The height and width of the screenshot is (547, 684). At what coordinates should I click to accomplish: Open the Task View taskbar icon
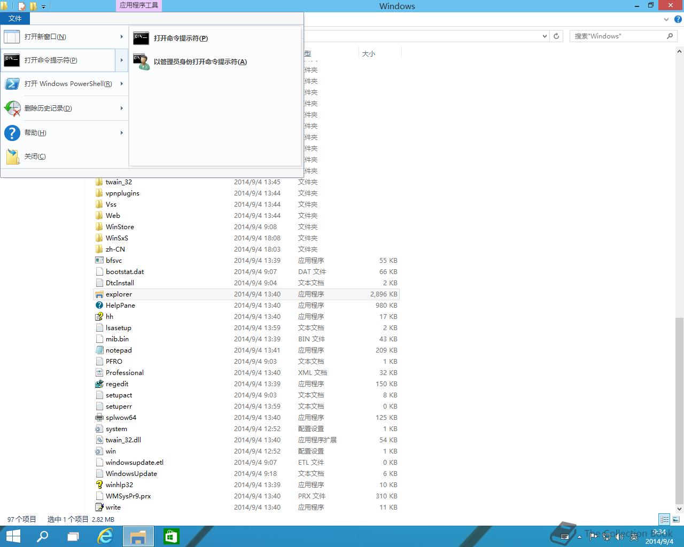[x=73, y=536]
